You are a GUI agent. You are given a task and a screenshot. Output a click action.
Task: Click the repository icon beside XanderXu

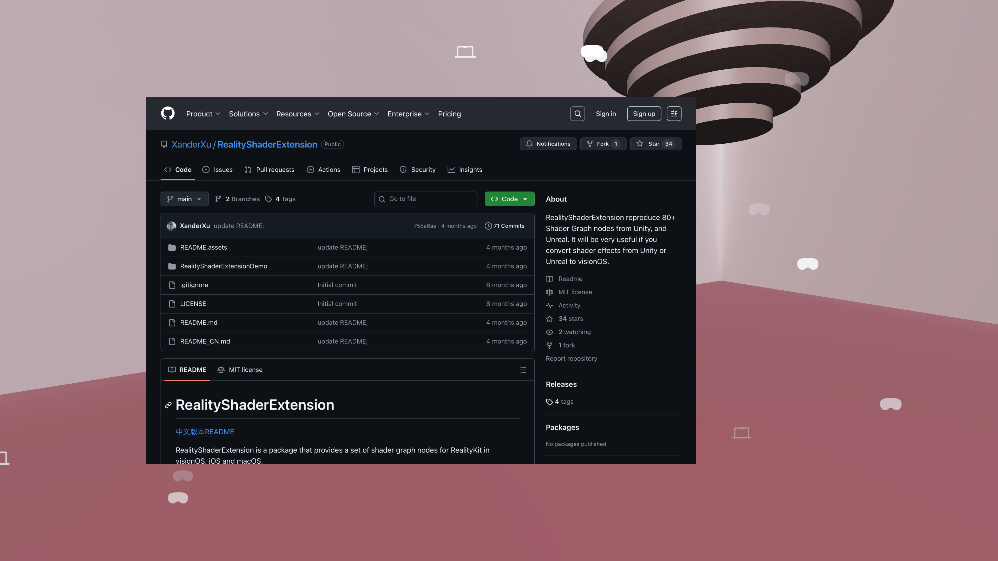[164, 144]
